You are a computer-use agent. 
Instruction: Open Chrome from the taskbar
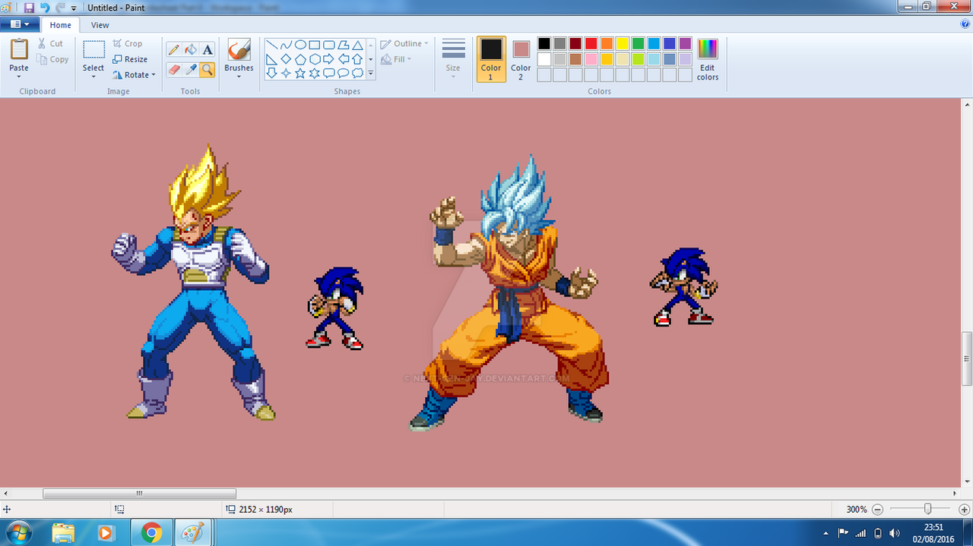pyautogui.click(x=151, y=533)
